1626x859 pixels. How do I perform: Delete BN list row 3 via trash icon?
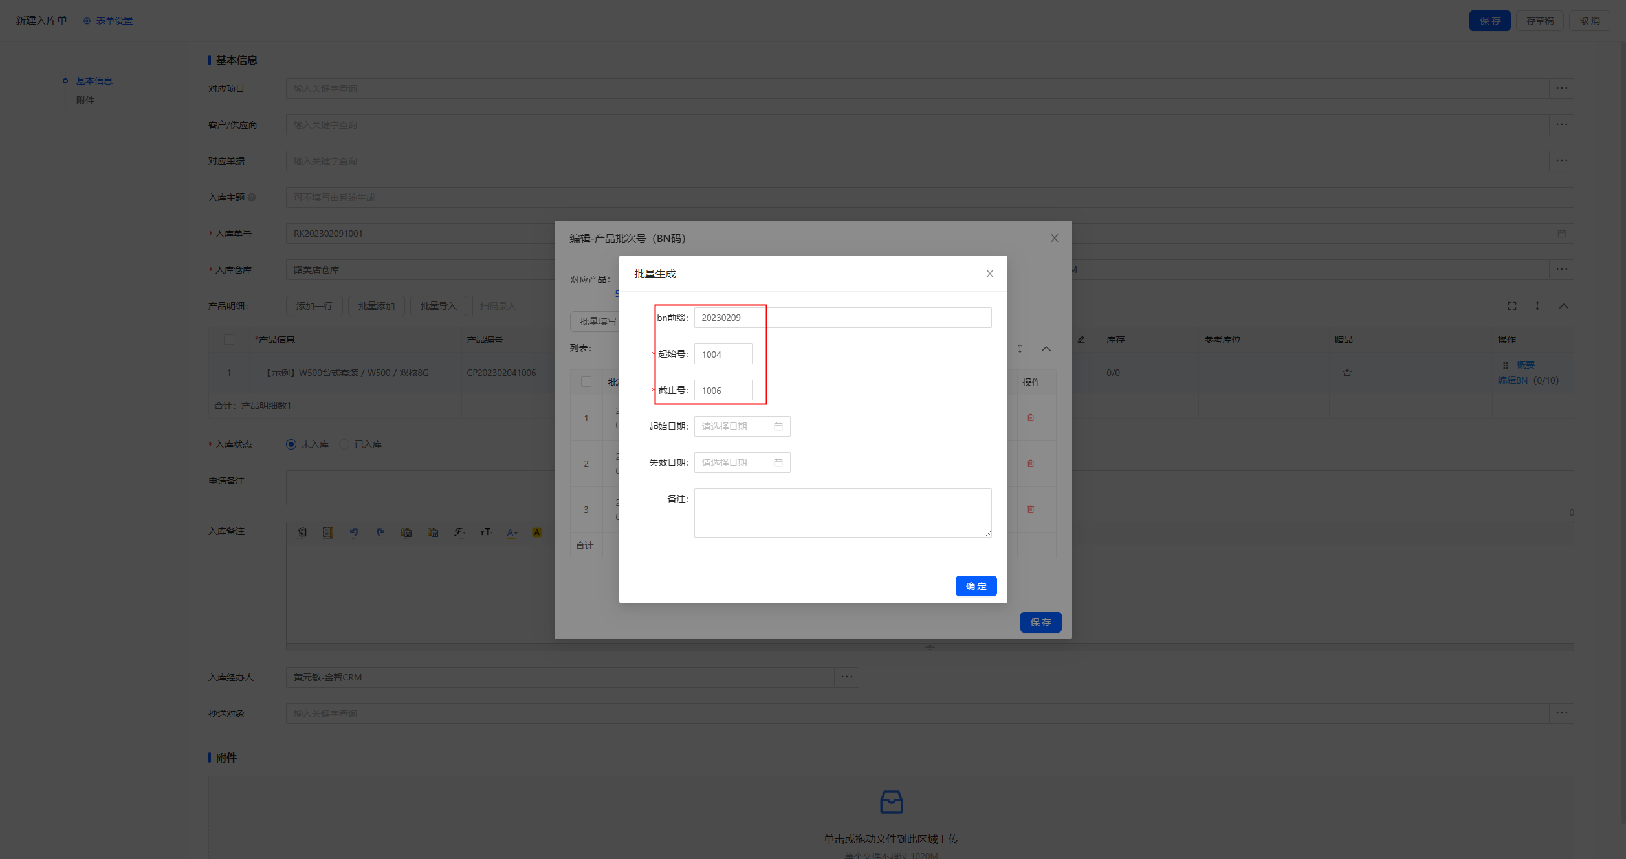click(1031, 510)
